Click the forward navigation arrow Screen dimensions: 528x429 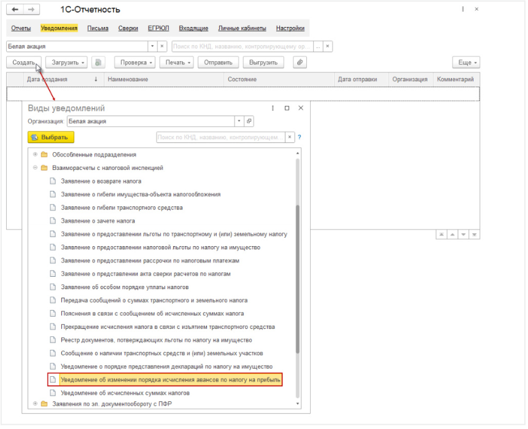pyautogui.click(x=31, y=10)
